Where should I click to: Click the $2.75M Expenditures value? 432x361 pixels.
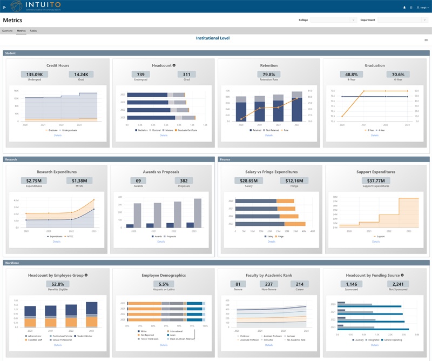(x=34, y=180)
